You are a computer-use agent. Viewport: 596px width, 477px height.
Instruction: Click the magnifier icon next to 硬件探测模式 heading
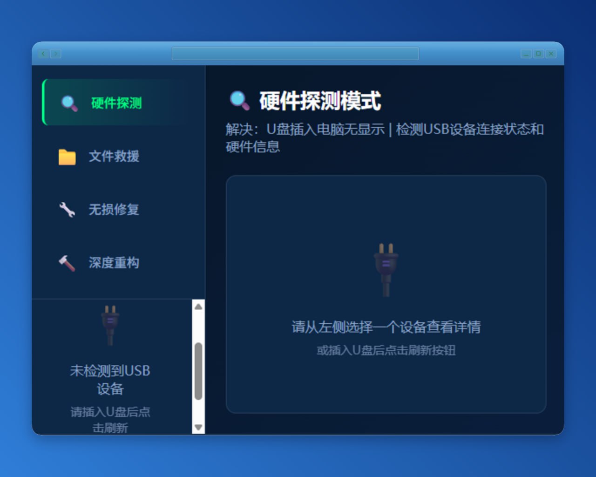click(x=240, y=101)
